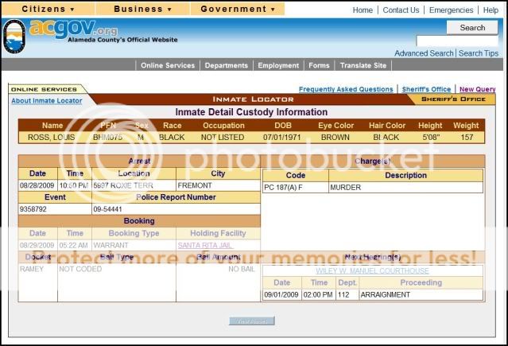
Task: Click the Help link
Action: [x=491, y=10]
